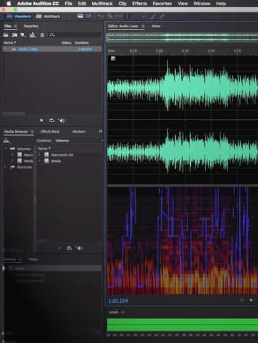The image size is (258, 343).
Task: Show more panel tabs via overflow arrows
Action: pos(100,132)
